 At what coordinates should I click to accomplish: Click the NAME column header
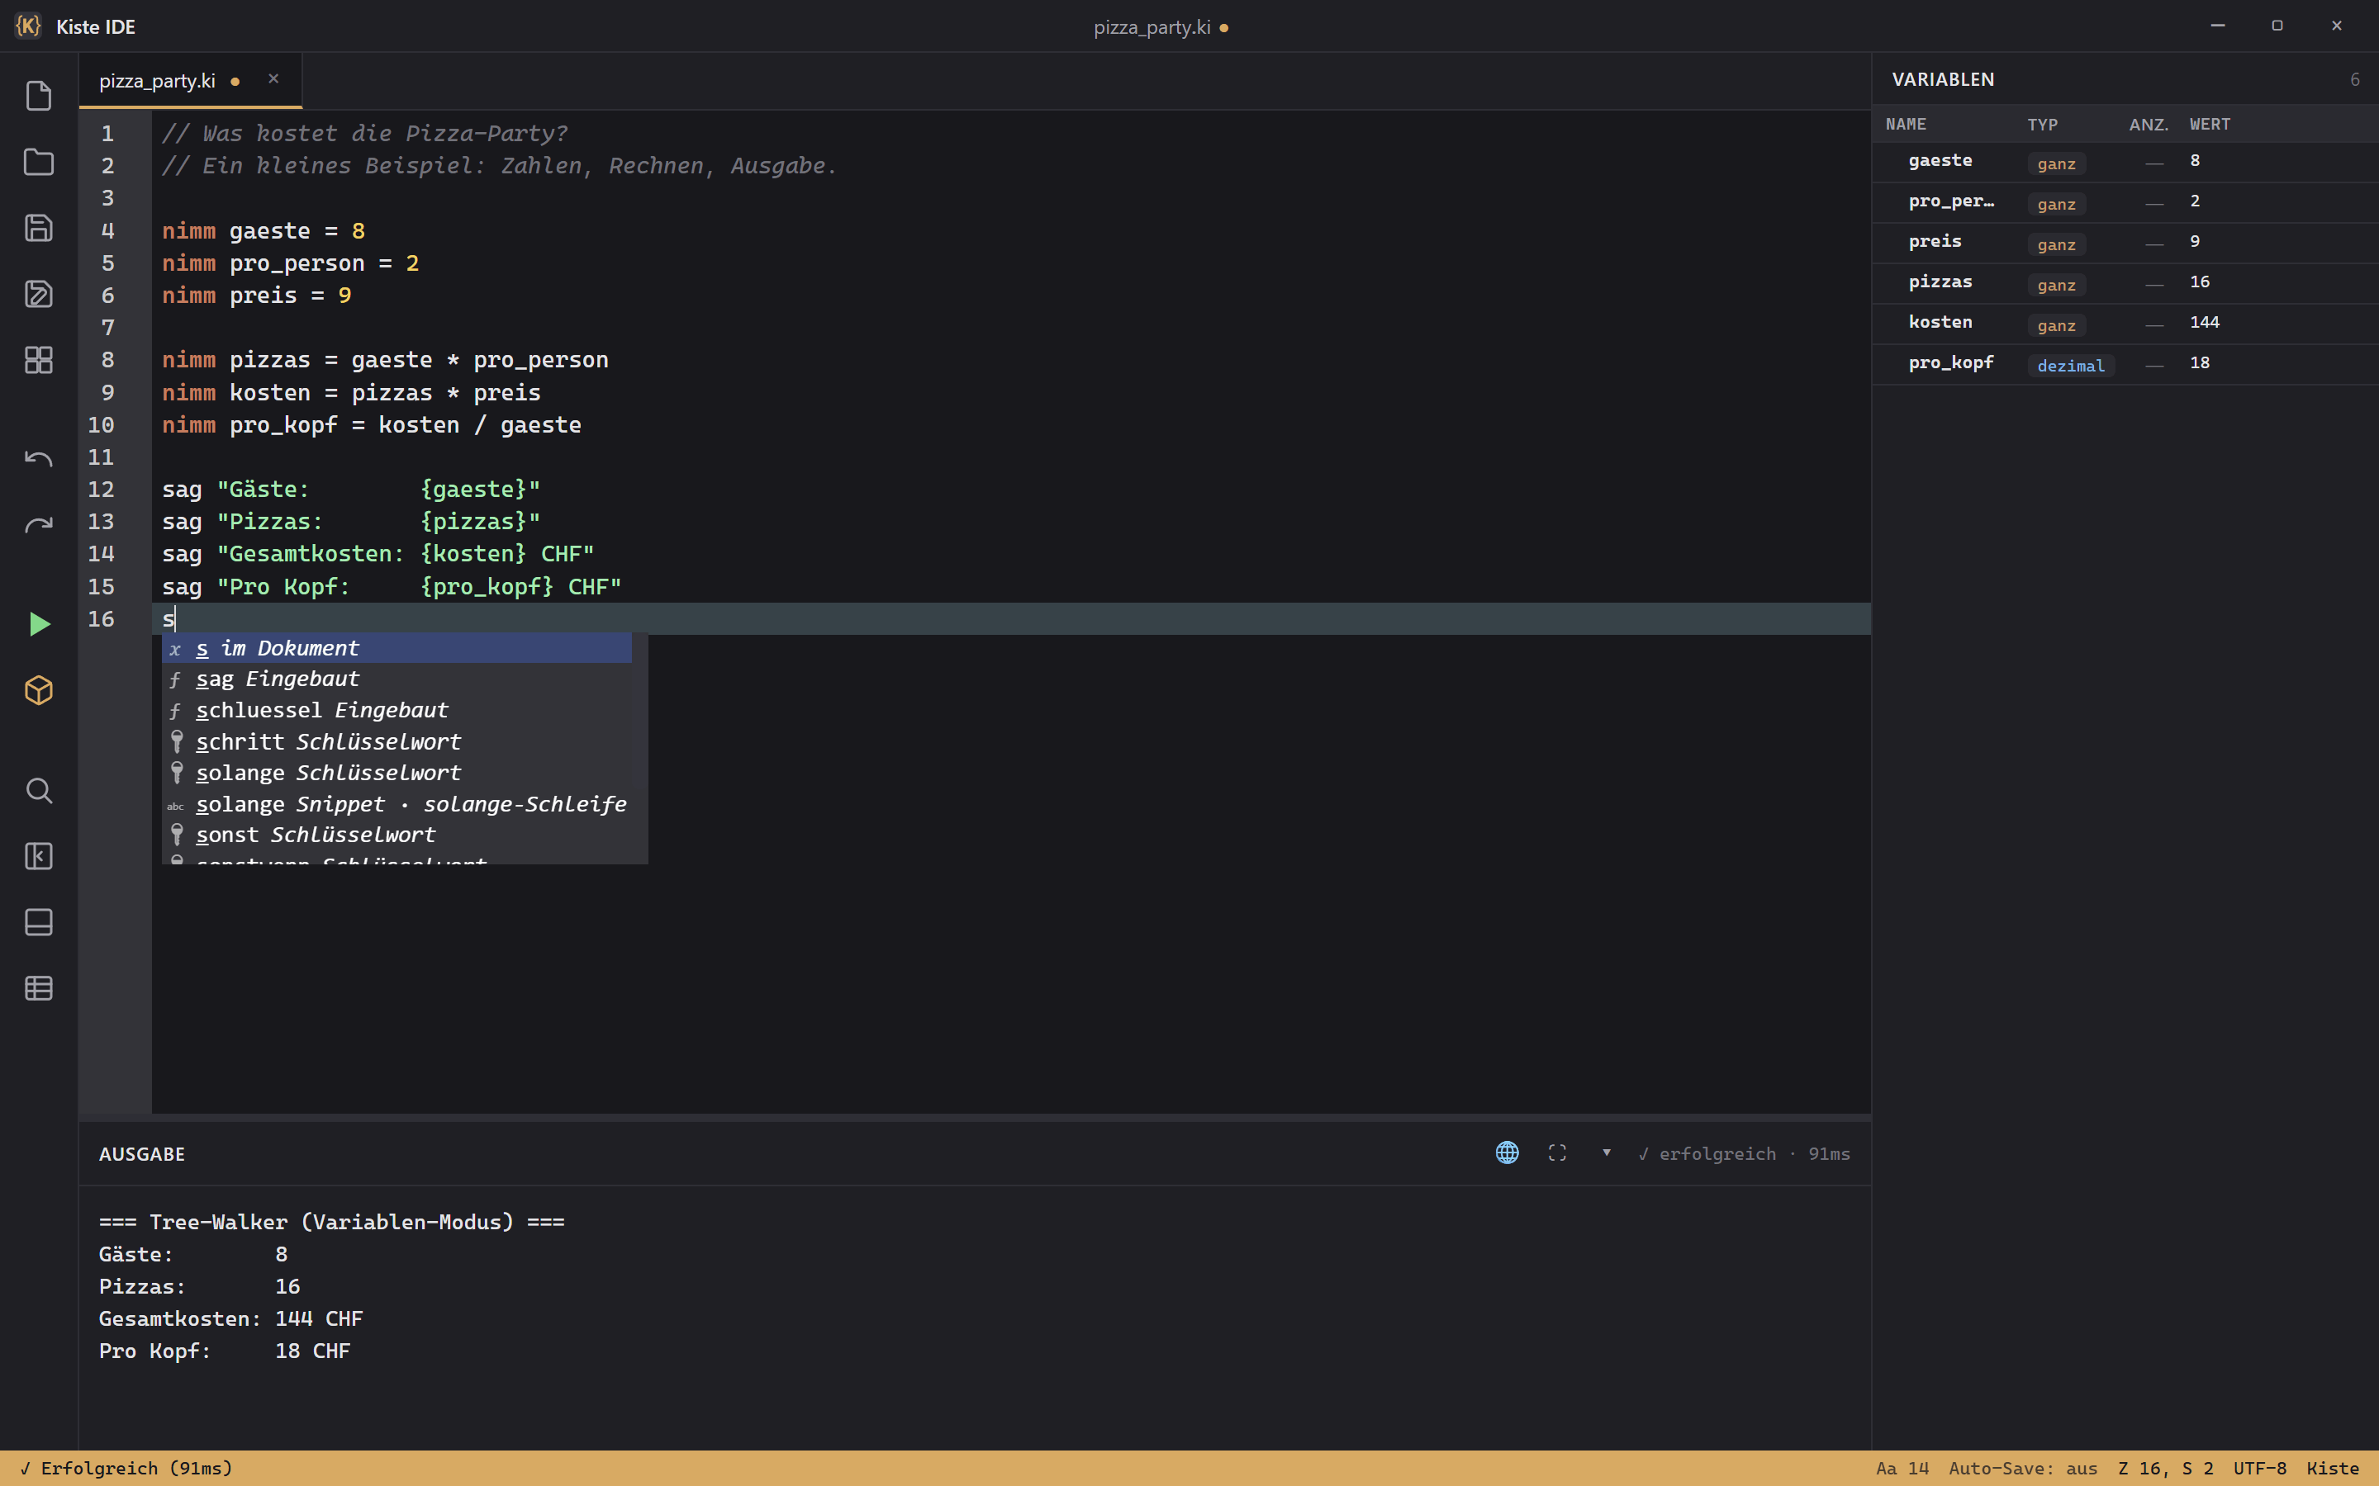tap(1905, 124)
